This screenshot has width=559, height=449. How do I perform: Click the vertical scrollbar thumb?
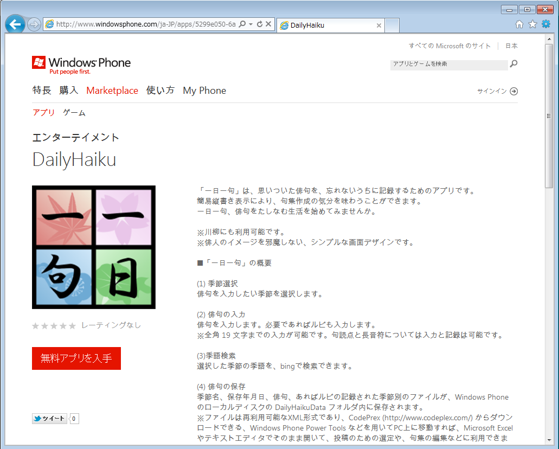549,116
